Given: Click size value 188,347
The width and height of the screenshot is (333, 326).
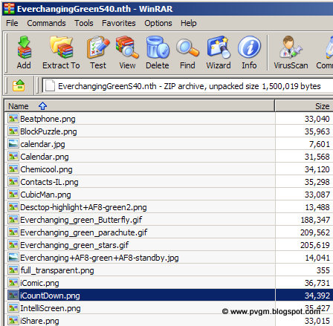Looking at the screenshot, I should 315,220.
